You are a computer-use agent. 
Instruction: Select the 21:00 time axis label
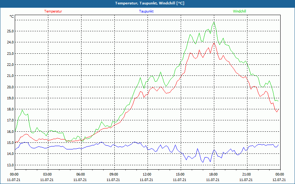[247, 174]
